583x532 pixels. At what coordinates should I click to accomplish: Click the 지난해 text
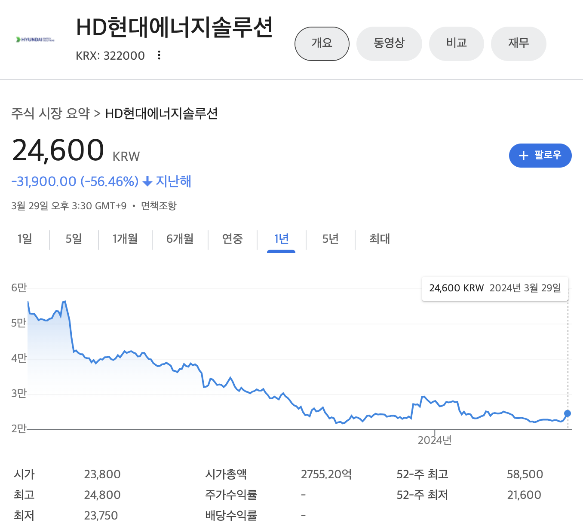tap(174, 181)
